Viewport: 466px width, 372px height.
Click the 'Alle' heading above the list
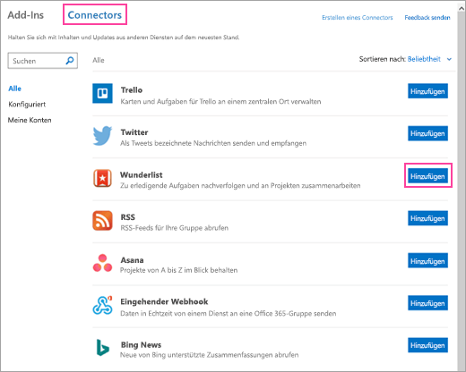point(99,60)
